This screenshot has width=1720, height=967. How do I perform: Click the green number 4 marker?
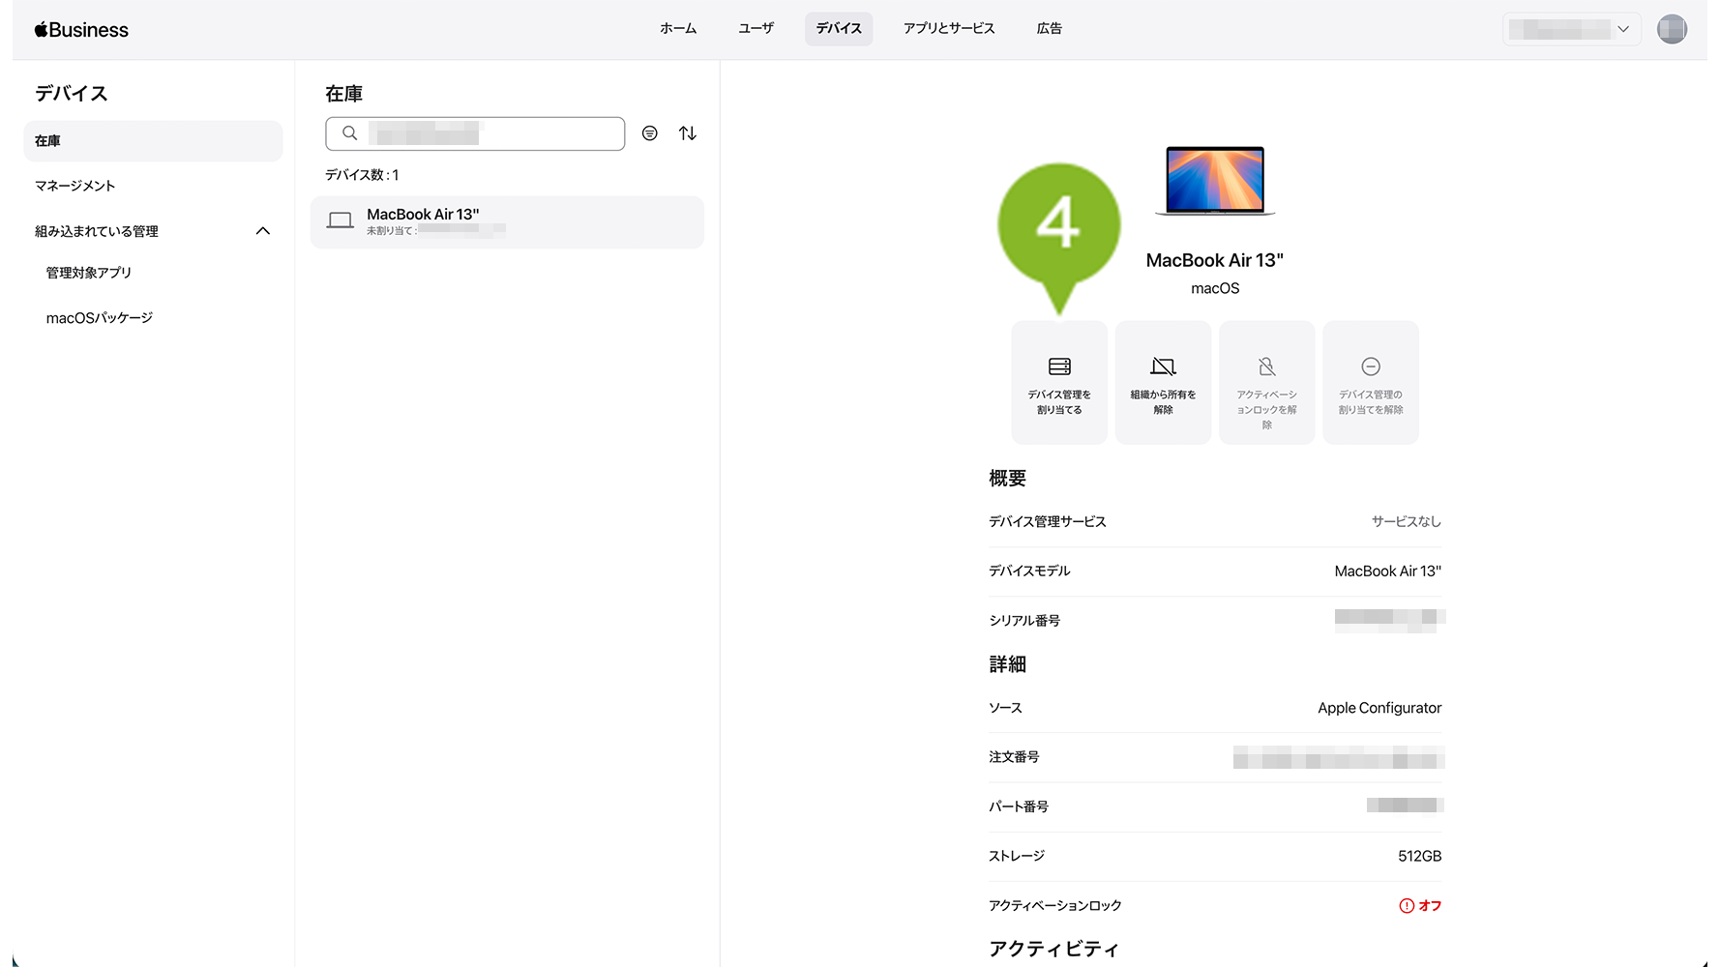(1058, 226)
